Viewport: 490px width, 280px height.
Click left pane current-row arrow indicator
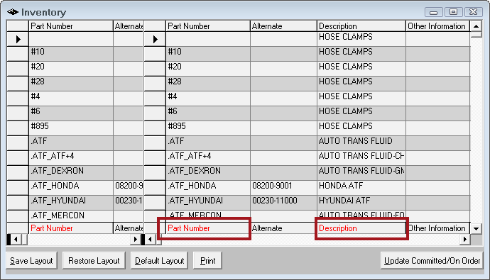click(x=18, y=39)
